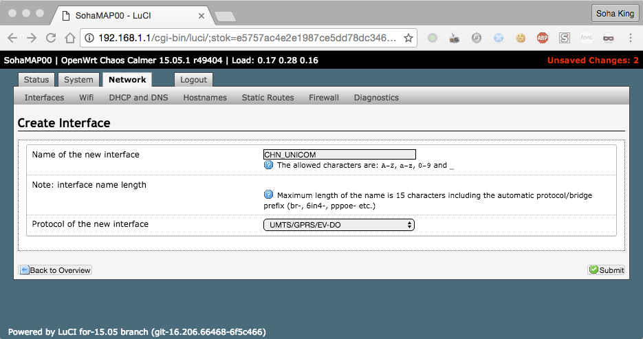The height and width of the screenshot is (339, 643).
Task: Go to Firewall settings
Action: click(323, 98)
